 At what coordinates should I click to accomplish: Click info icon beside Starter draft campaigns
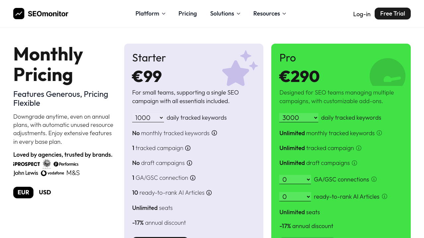[189, 163]
